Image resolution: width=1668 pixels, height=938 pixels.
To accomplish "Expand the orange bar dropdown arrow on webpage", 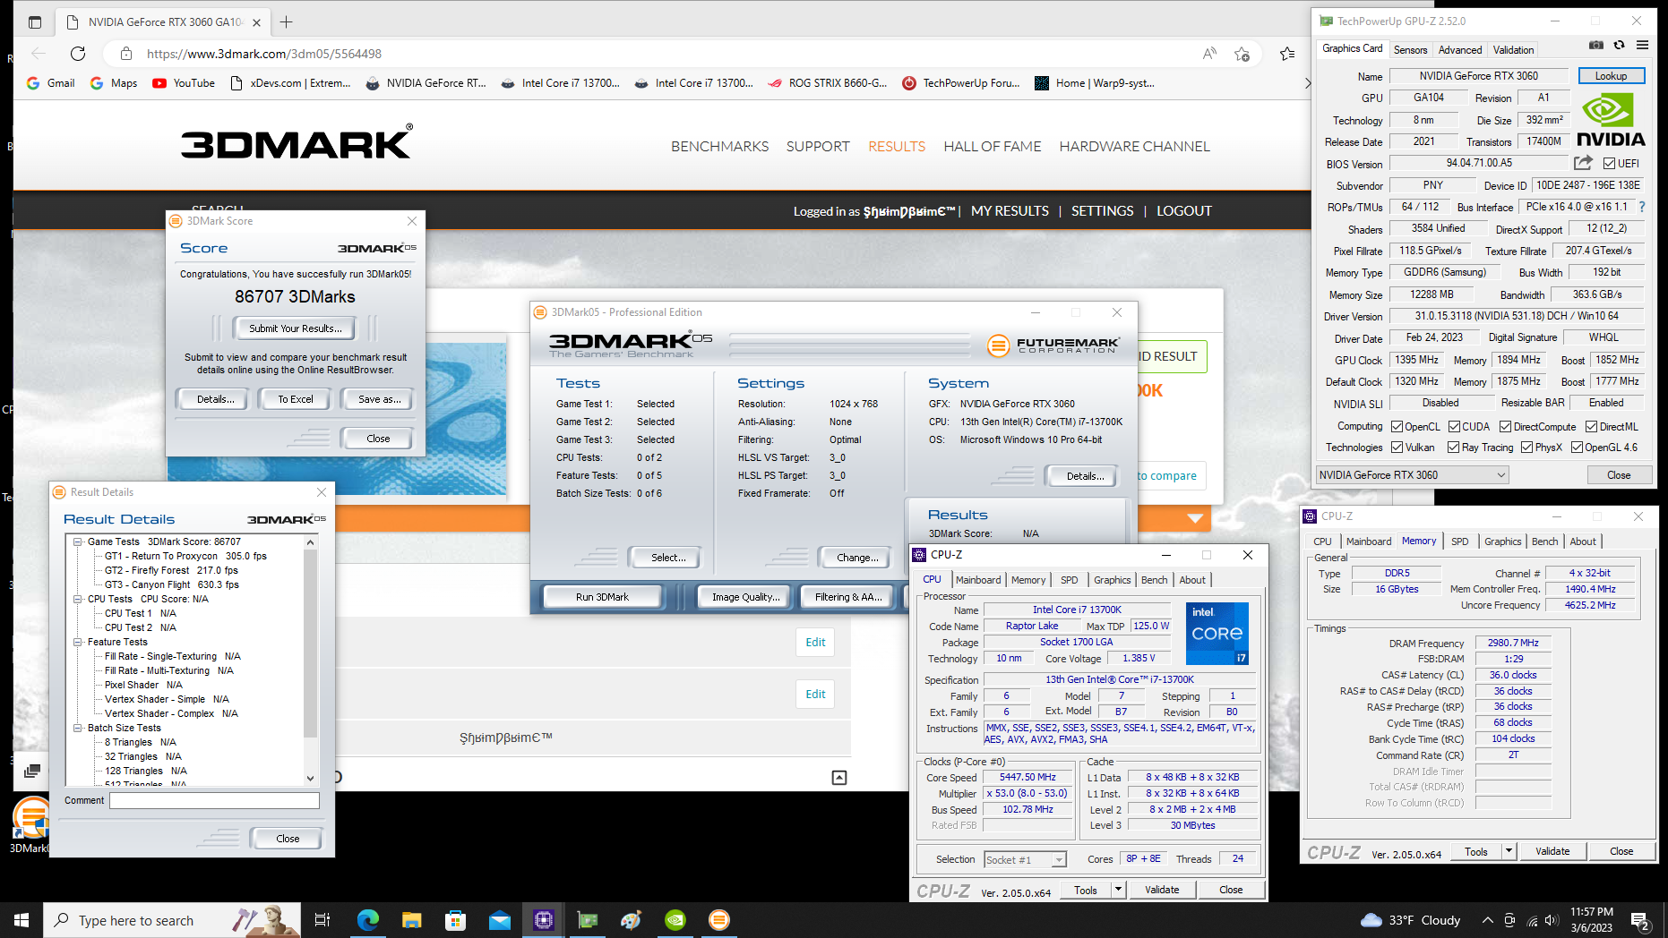I will point(1195,518).
